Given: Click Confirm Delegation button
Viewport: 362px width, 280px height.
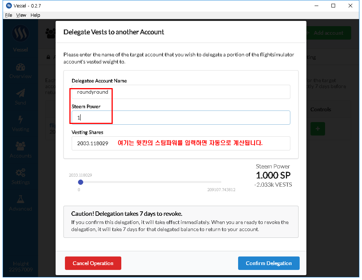Looking at the screenshot, I should coord(269,263).
